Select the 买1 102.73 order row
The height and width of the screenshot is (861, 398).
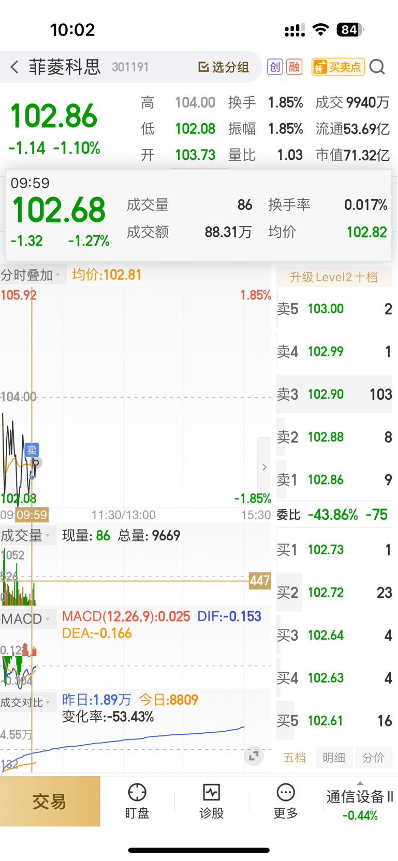tap(334, 550)
